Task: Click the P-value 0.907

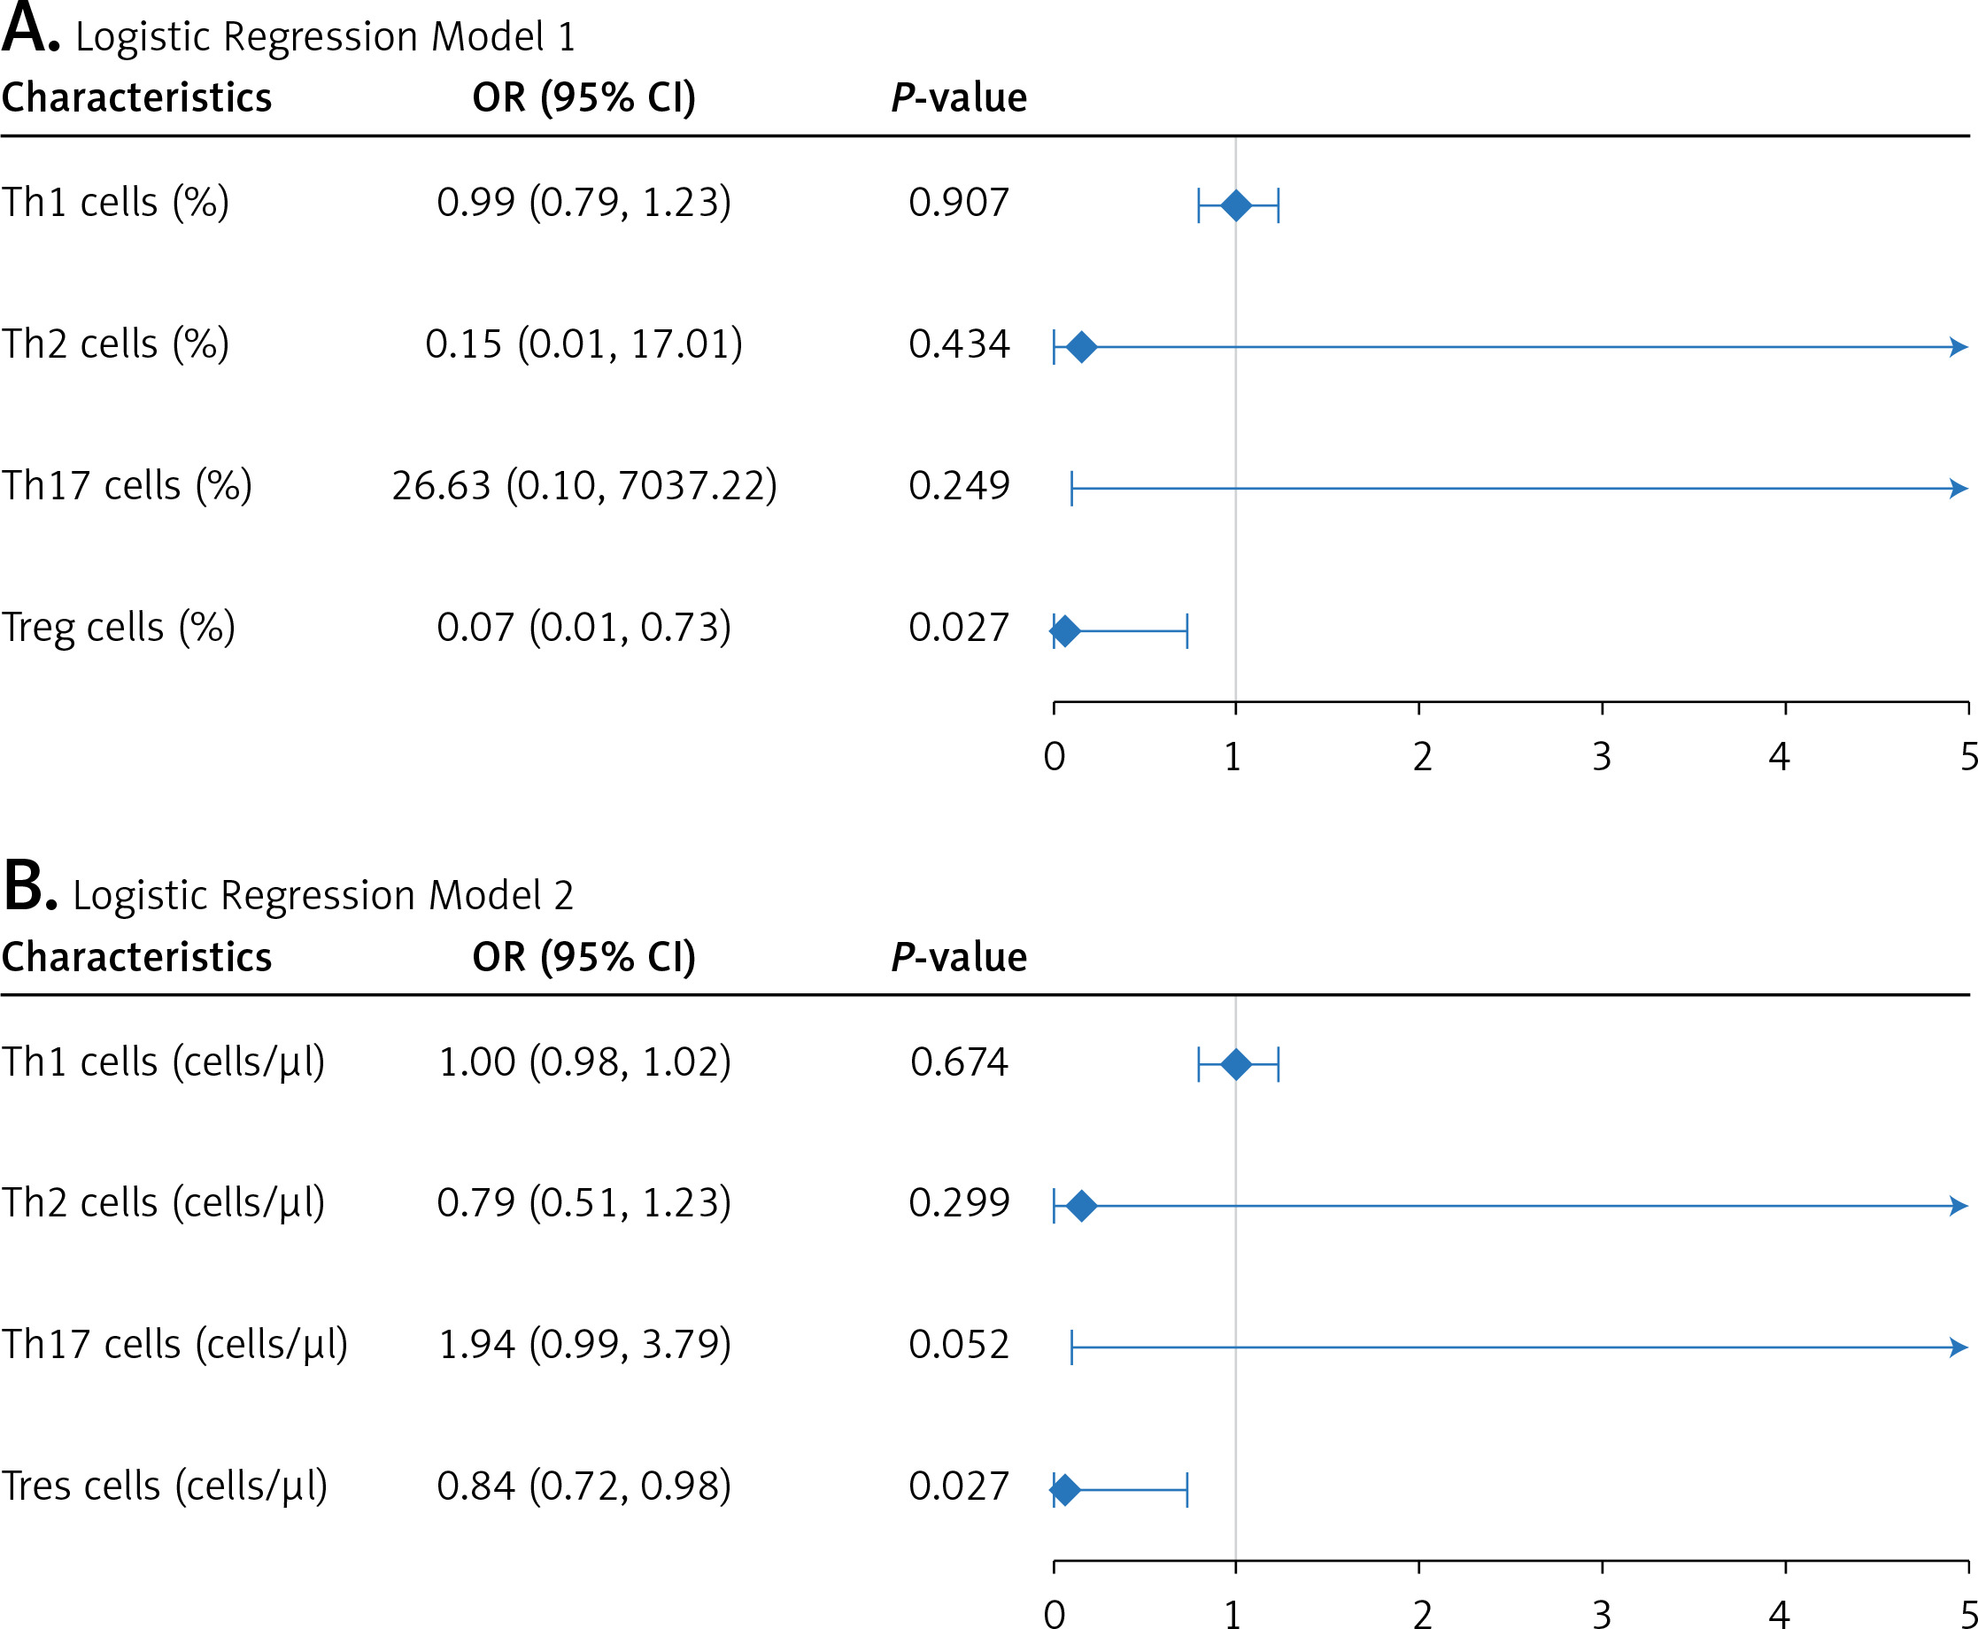Action: tap(958, 203)
